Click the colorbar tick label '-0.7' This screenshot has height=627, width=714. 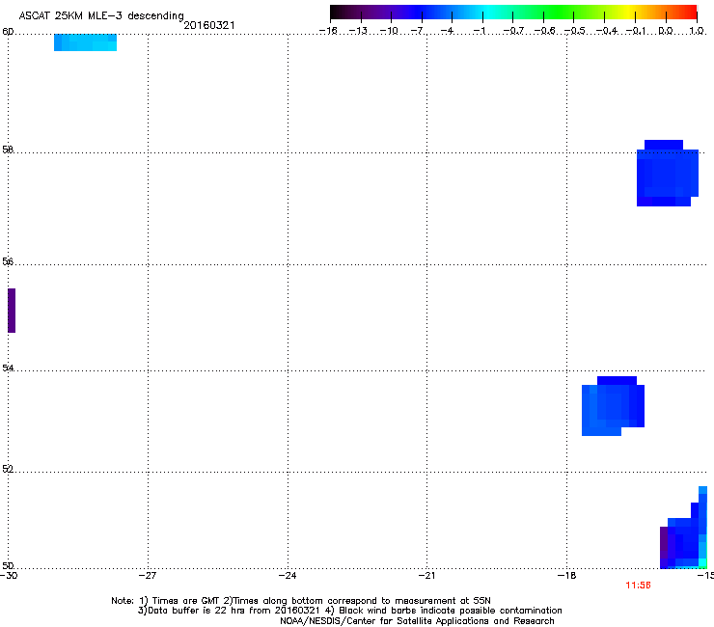pos(513,31)
